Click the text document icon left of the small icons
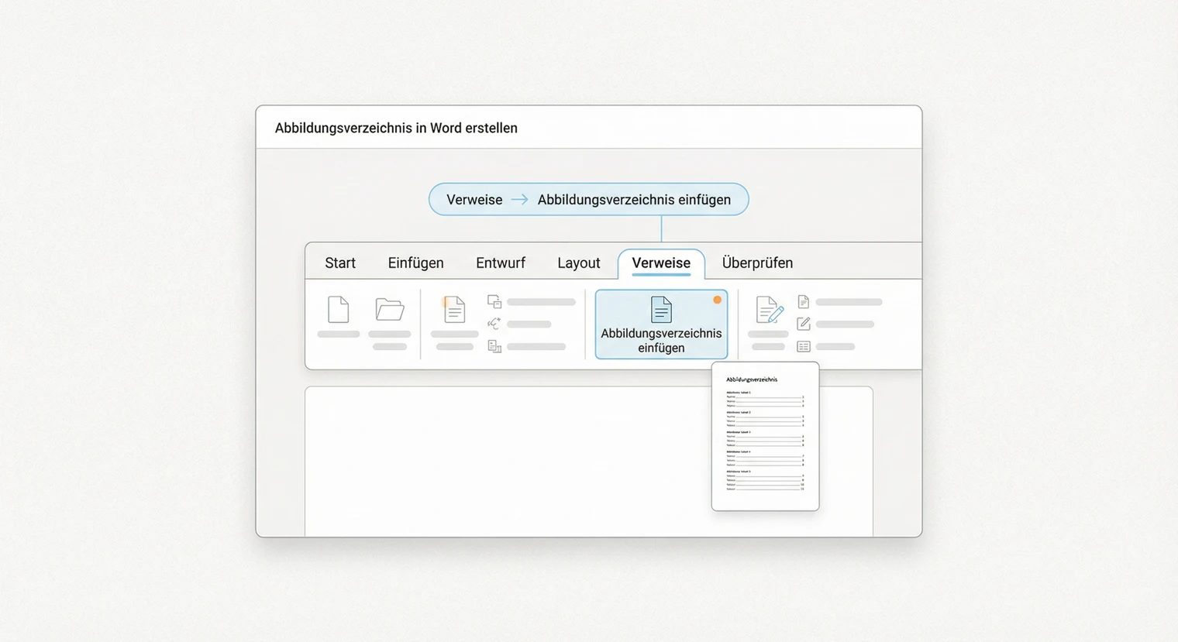Viewport: 1178px width, 642px height. (454, 310)
